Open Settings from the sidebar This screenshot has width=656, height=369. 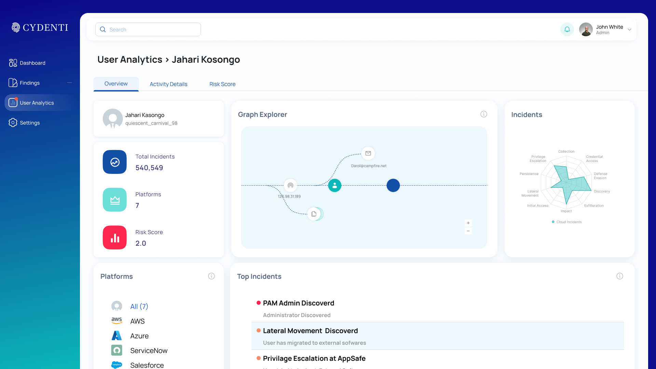pos(30,123)
